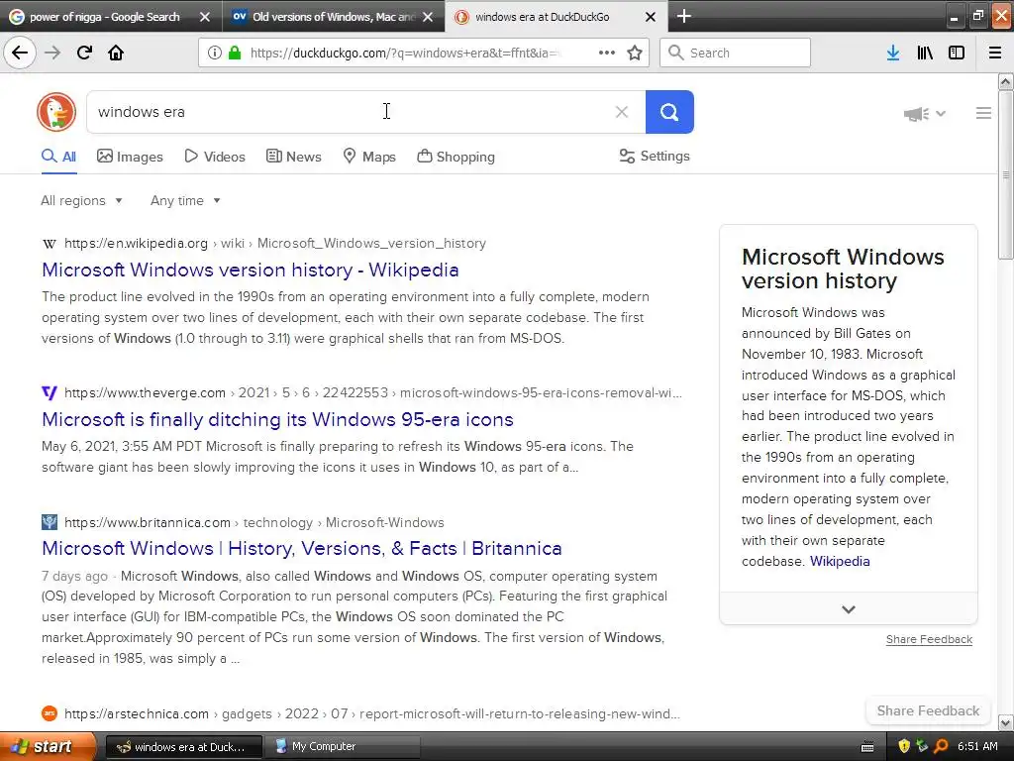1014x761 pixels.
Task: Expand the Microsoft Windows info box chevron
Action: point(849,609)
